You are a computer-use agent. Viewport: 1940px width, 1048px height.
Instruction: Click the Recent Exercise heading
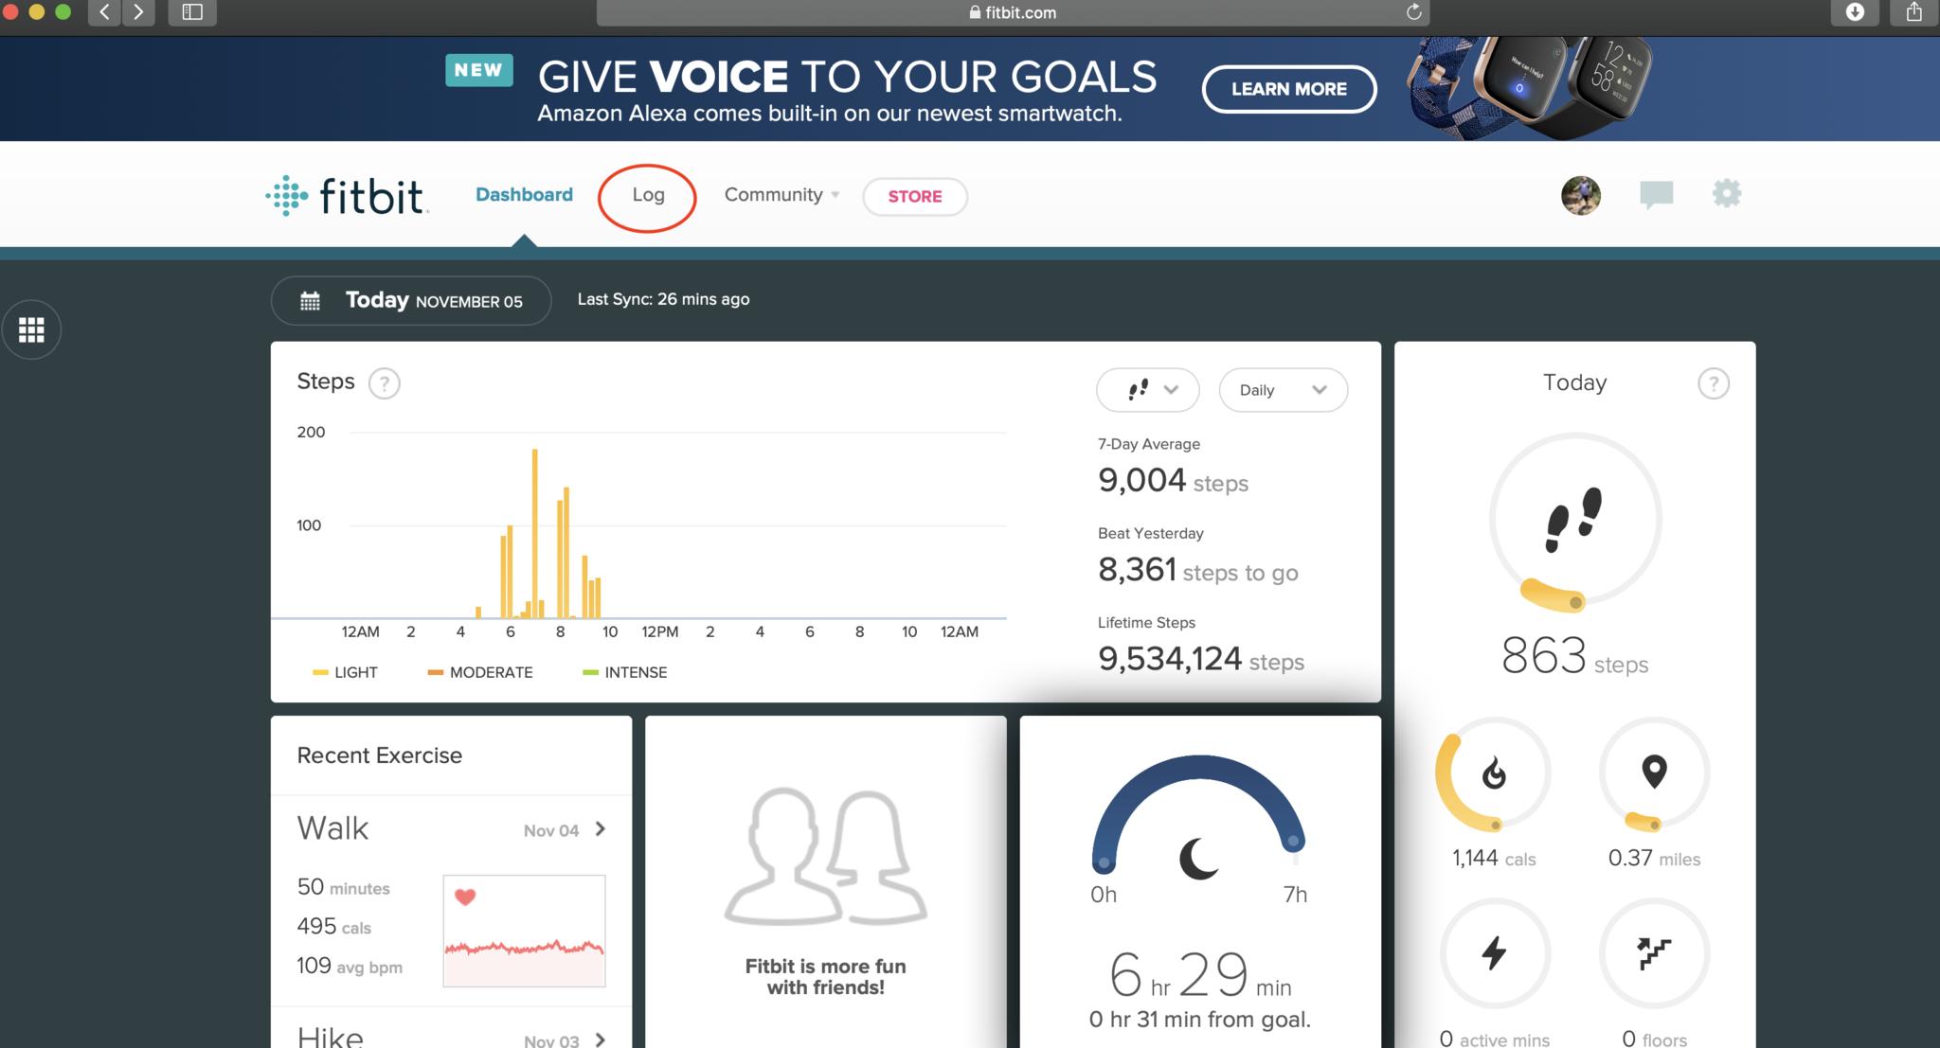pyautogui.click(x=380, y=755)
